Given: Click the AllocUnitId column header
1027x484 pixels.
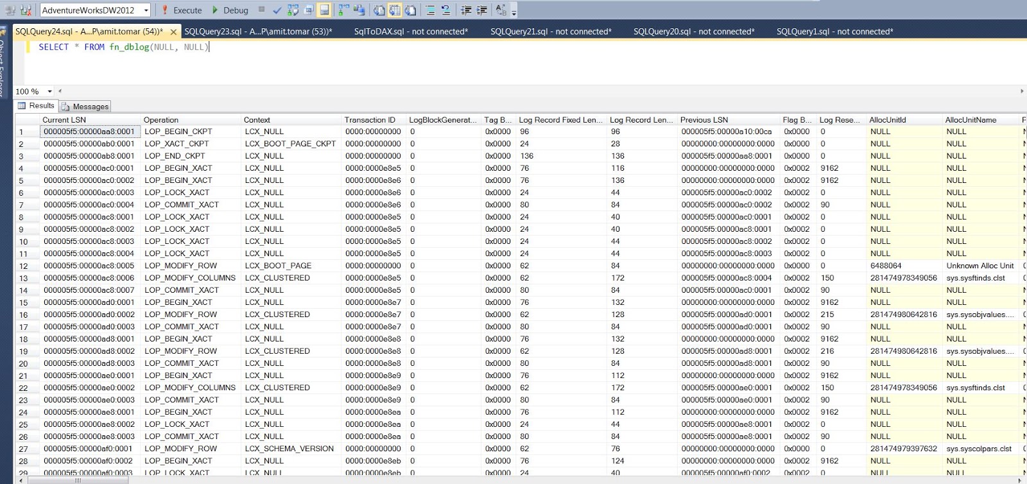Looking at the screenshot, I should click(904, 119).
